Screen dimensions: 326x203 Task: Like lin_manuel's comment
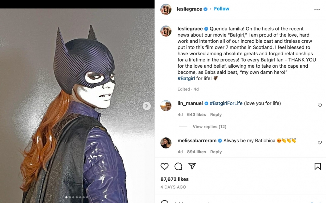tap(319, 105)
